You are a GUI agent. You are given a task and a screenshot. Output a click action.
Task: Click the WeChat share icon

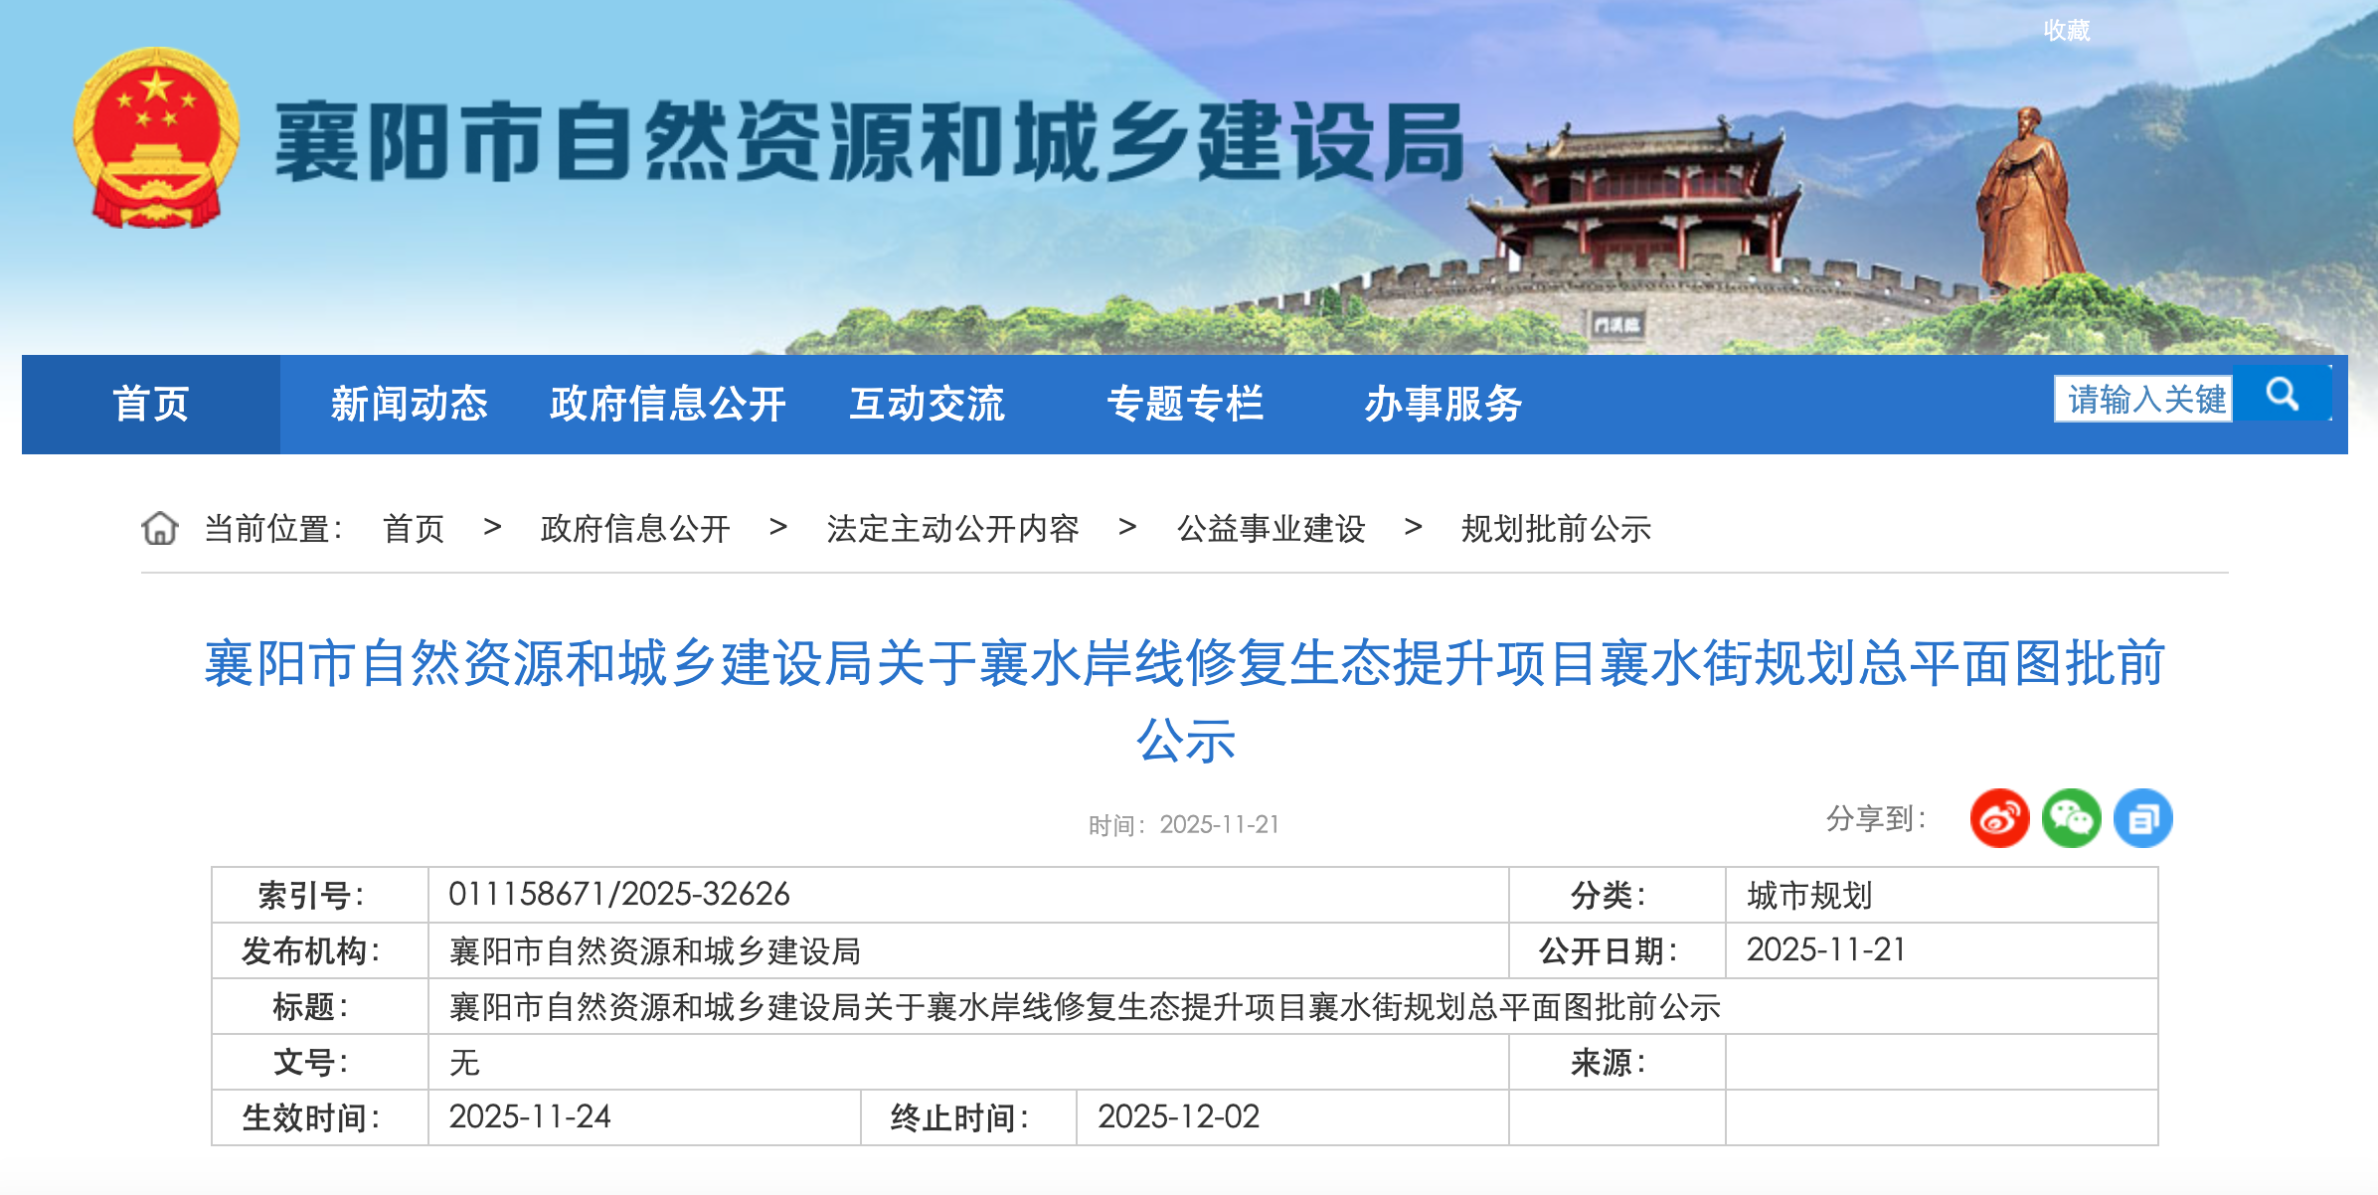coord(2071,818)
